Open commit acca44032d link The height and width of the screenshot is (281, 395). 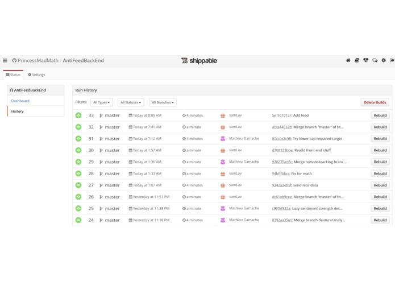[x=282, y=127]
